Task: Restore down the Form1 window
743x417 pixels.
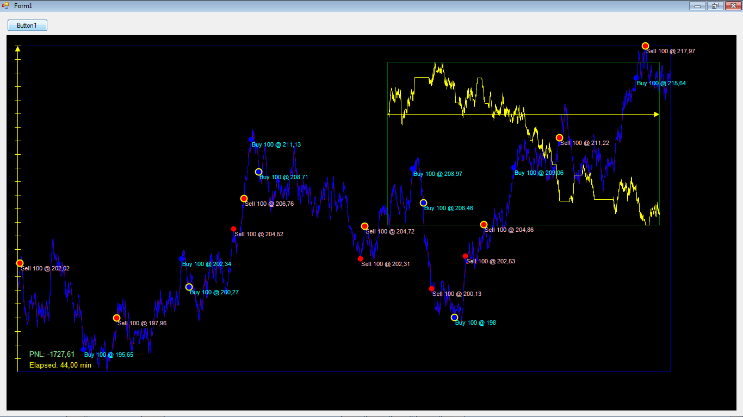Action: (x=715, y=5)
